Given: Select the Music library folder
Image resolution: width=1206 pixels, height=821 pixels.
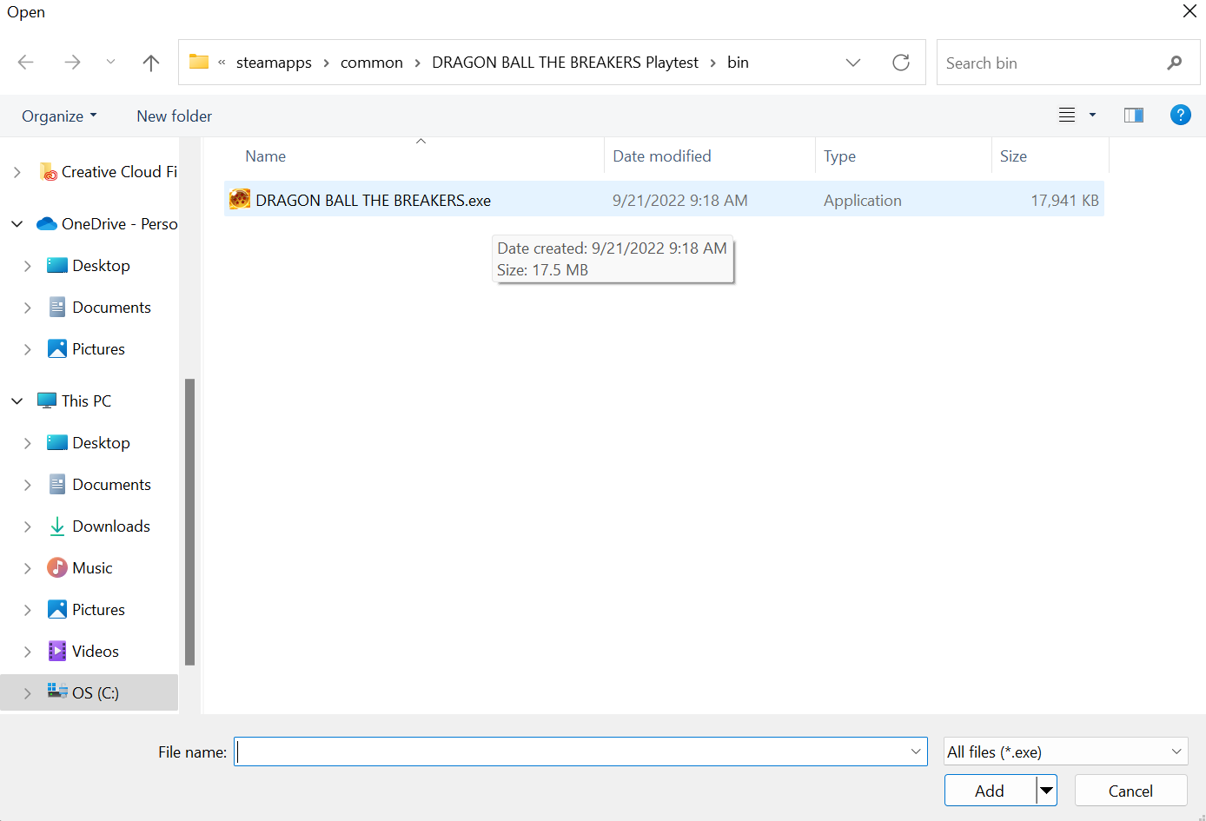Looking at the screenshot, I should pos(92,568).
